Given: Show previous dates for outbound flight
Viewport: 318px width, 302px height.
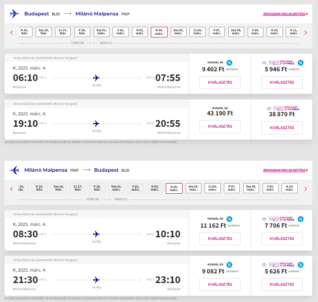Looking at the screenshot, I should click(x=12, y=32).
